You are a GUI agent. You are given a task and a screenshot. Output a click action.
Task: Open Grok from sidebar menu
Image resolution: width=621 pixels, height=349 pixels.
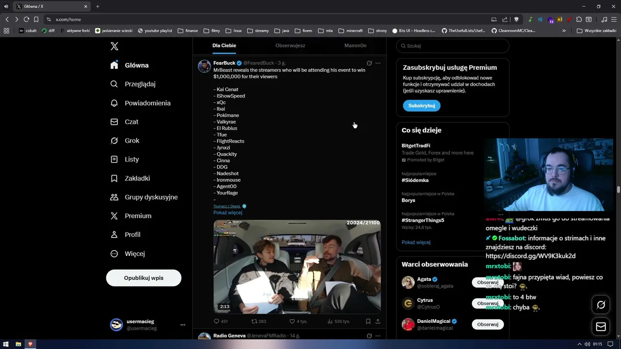point(125,141)
